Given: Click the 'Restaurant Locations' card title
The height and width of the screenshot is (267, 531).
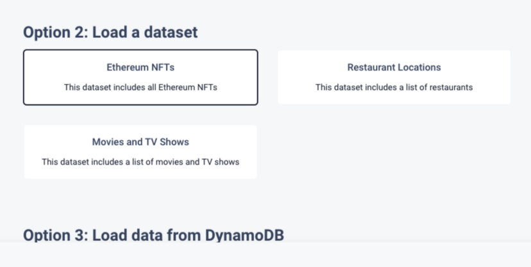Looking at the screenshot, I should (x=394, y=67).
